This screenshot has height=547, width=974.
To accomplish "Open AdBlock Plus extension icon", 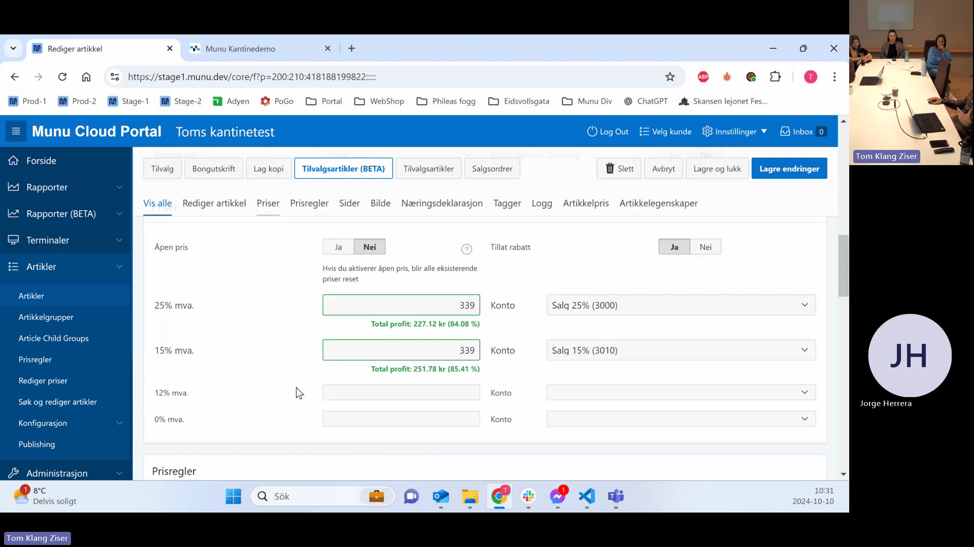I will click(x=703, y=77).
